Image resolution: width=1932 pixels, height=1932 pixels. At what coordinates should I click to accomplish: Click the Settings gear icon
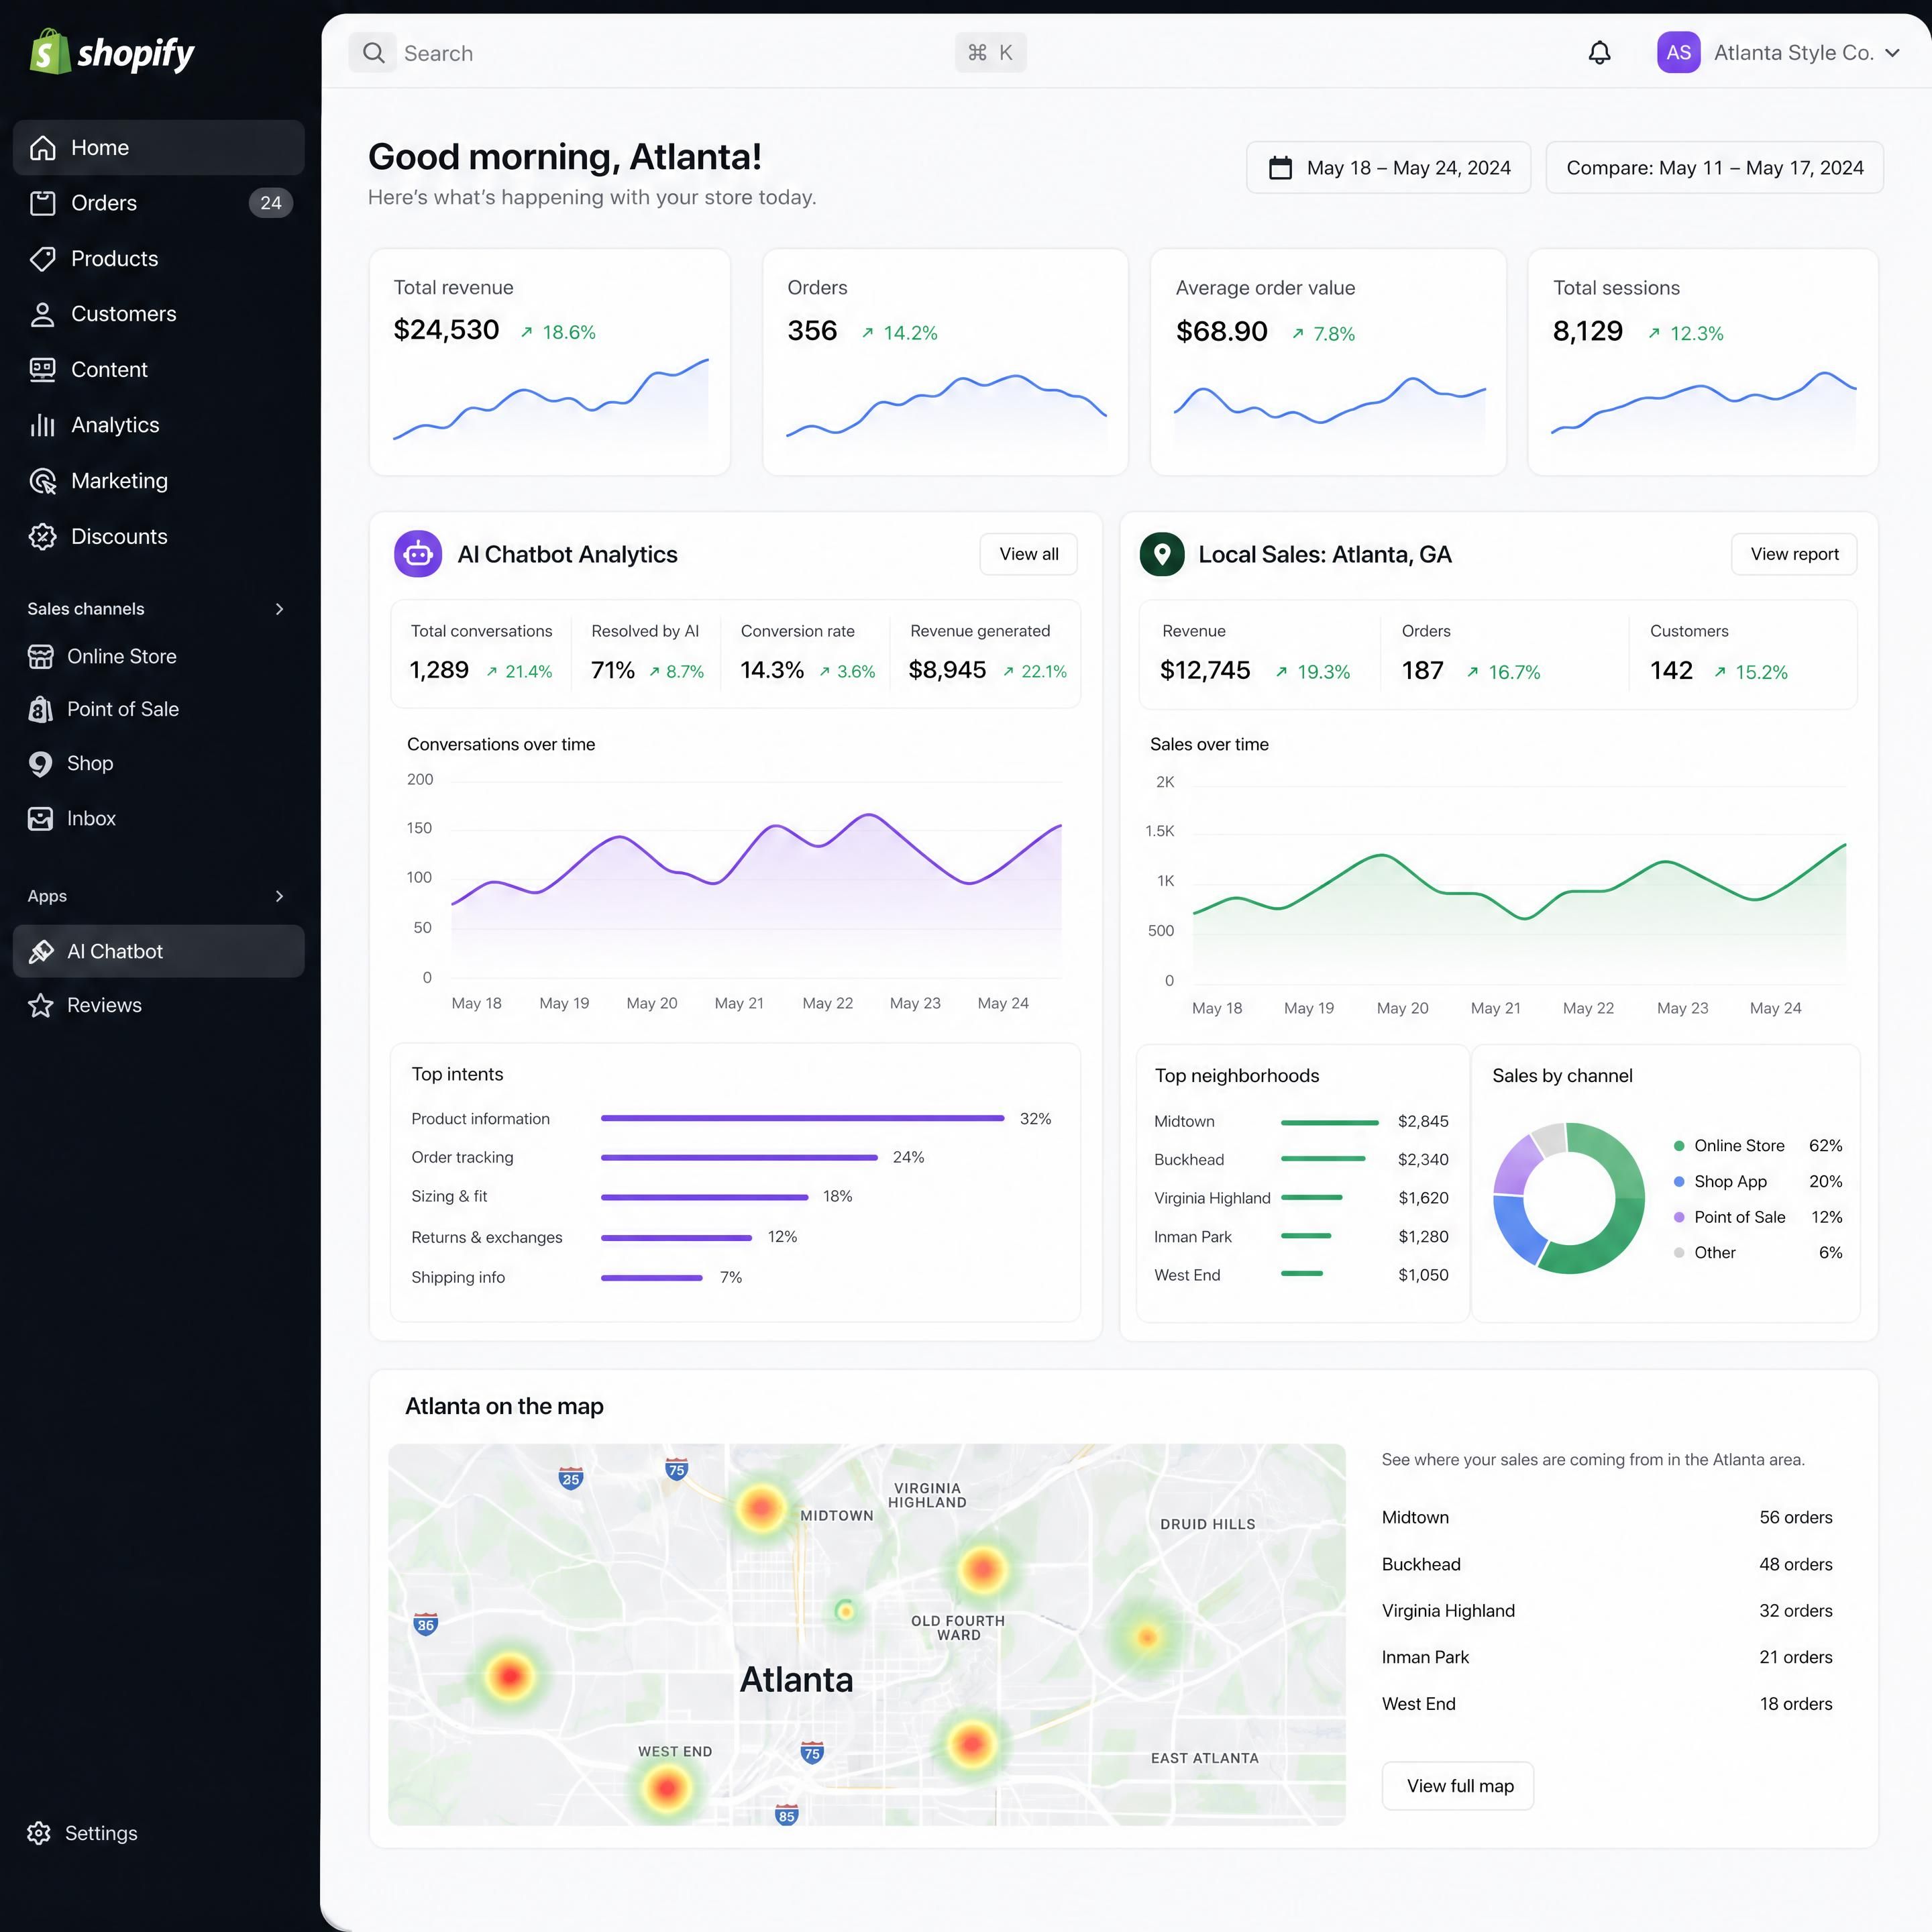pyautogui.click(x=39, y=1833)
